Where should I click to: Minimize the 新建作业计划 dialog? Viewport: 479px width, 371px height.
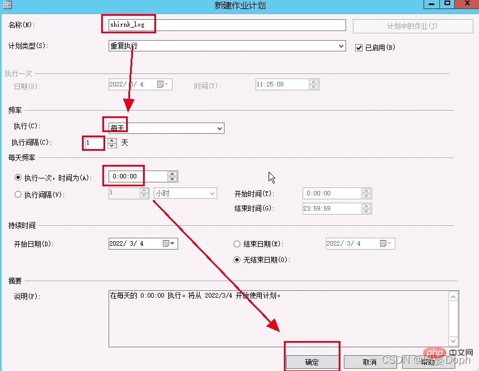point(431,4)
